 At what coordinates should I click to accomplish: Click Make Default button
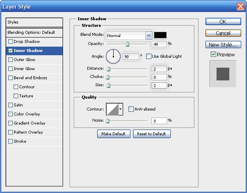tap(114, 134)
